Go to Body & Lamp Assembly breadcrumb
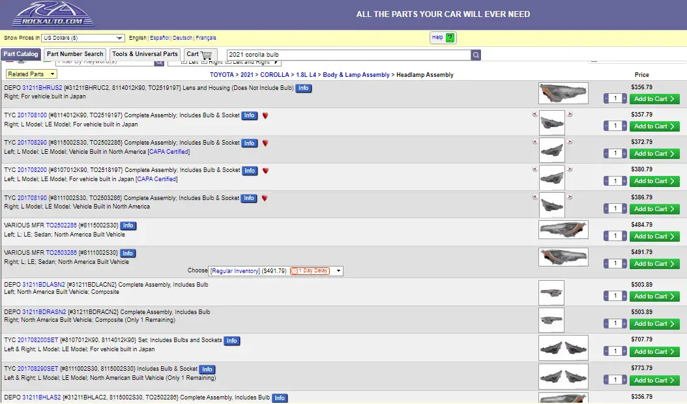This screenshot has height=404, width=687. coord(356,75)
